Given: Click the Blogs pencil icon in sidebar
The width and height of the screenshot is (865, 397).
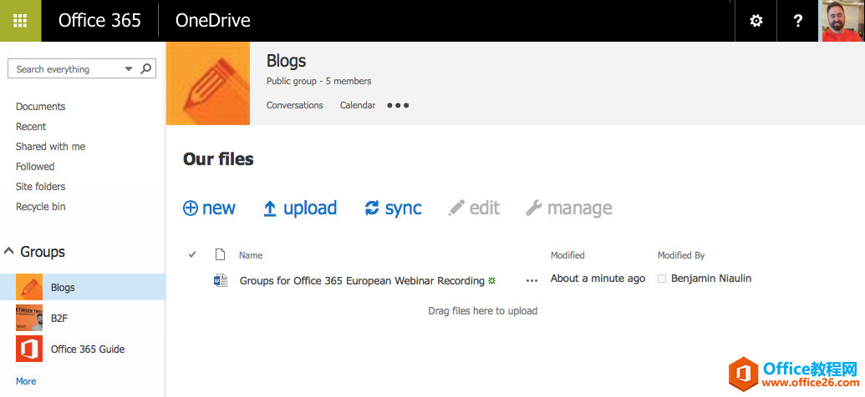Looking at the screenshot, I should click(x=29, y=287).
